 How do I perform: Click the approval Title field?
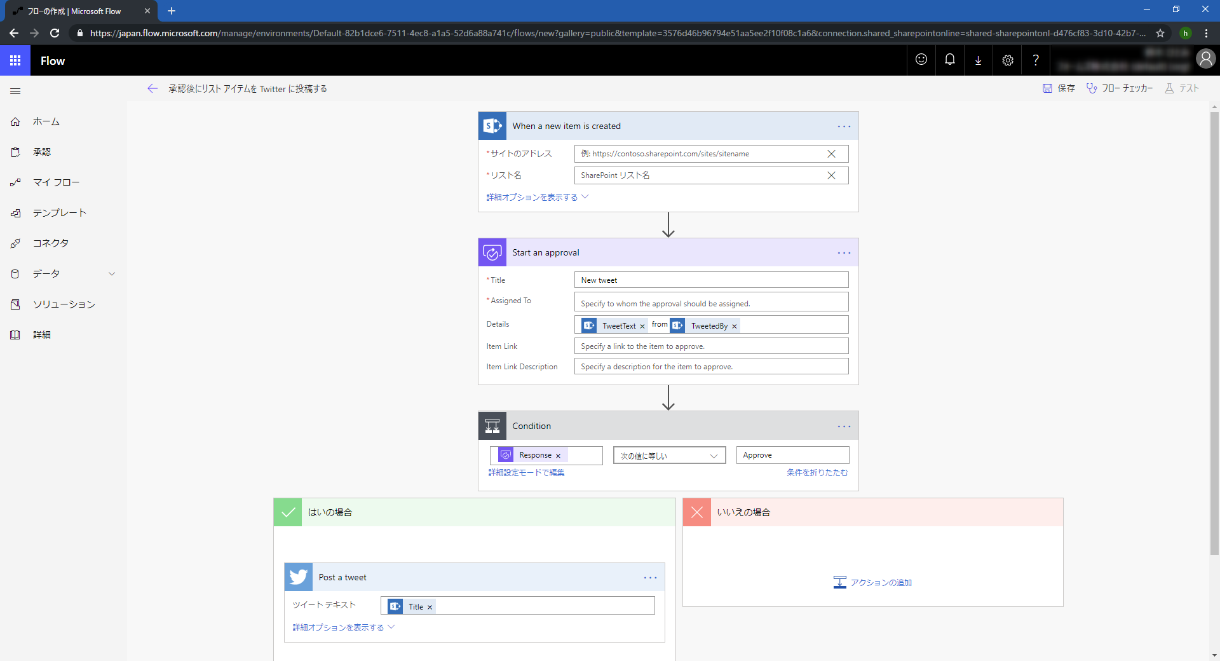[711, 280]
